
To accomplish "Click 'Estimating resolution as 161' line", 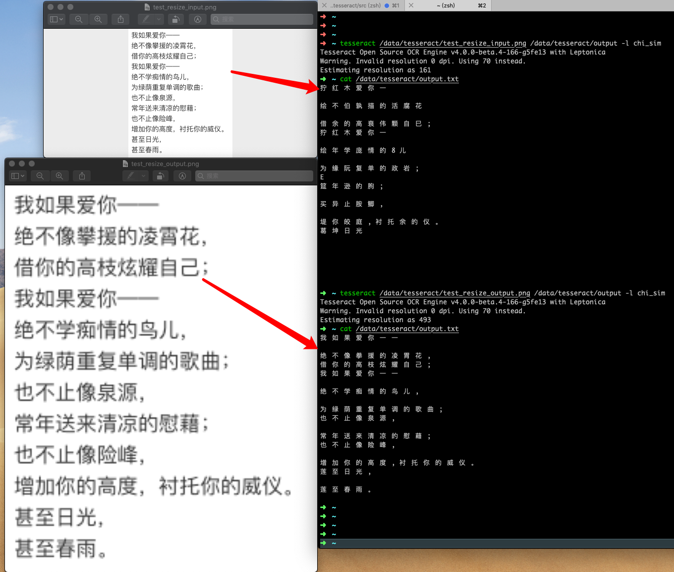I will 376,70.
